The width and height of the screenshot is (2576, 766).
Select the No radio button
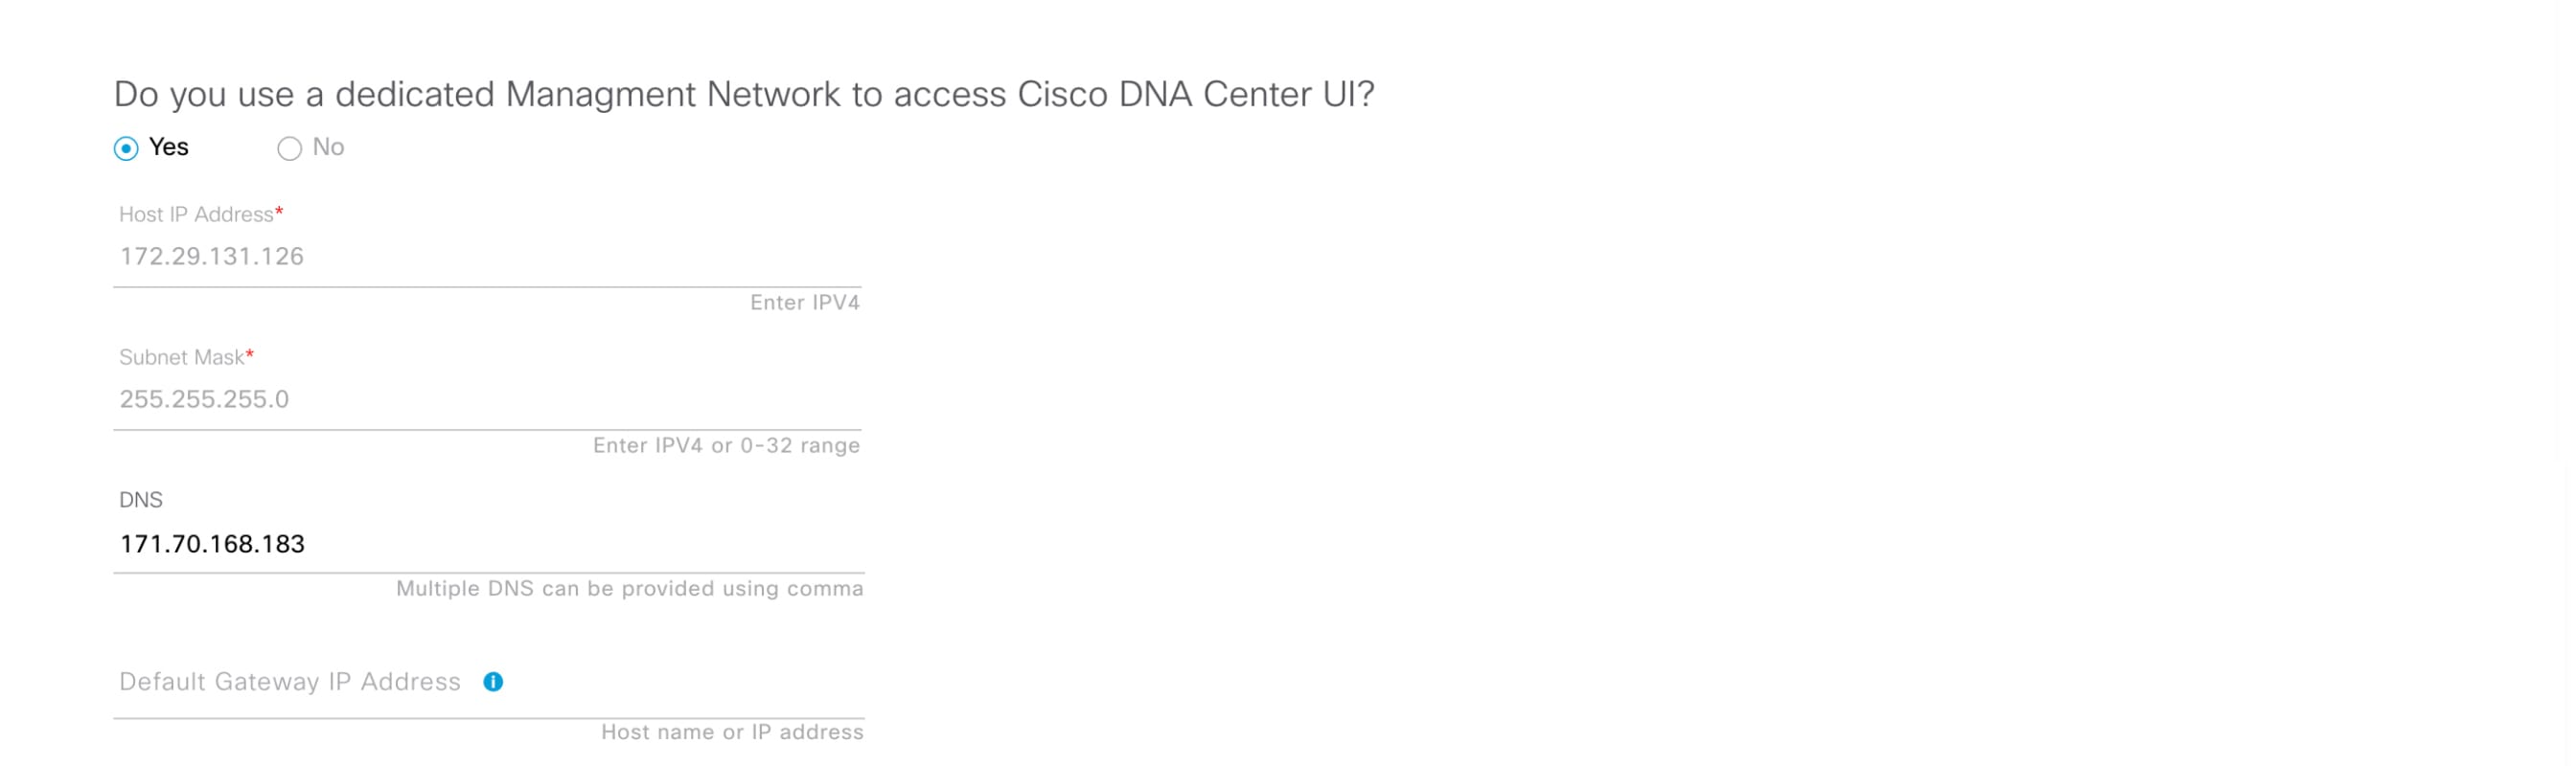click(x=289, y=148)
